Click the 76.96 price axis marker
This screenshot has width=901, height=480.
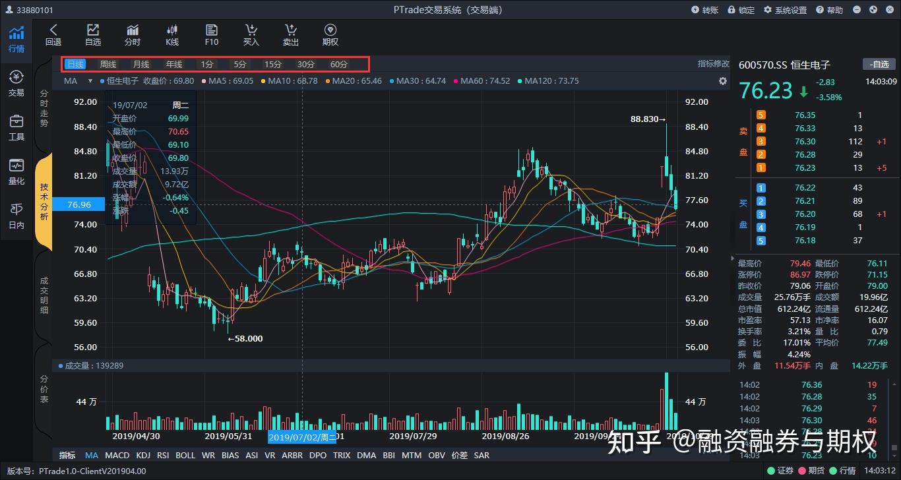click(80, 205)
